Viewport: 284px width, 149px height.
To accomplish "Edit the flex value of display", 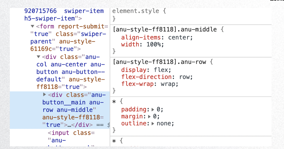I will (x=161, y=70).
